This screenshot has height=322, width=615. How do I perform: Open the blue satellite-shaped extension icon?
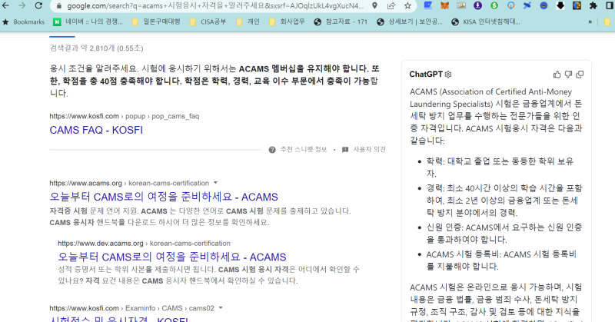coord(527,5)
